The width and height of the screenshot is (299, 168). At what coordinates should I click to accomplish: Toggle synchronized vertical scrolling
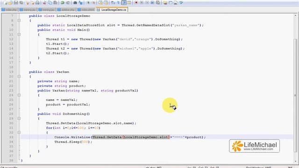pyautogui.click(x=100, y=3)
